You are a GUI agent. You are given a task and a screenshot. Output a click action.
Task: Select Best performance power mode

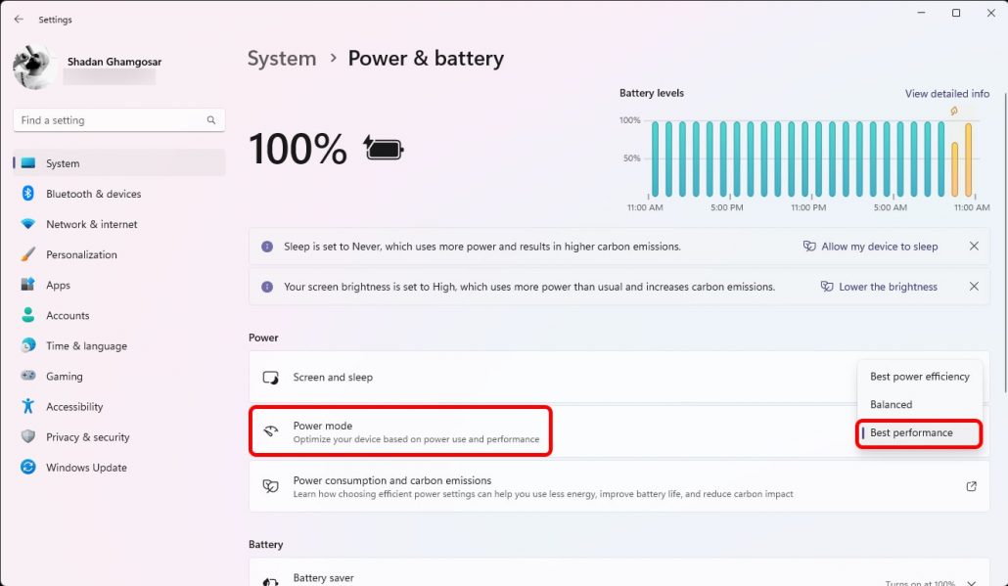[911, 432]
